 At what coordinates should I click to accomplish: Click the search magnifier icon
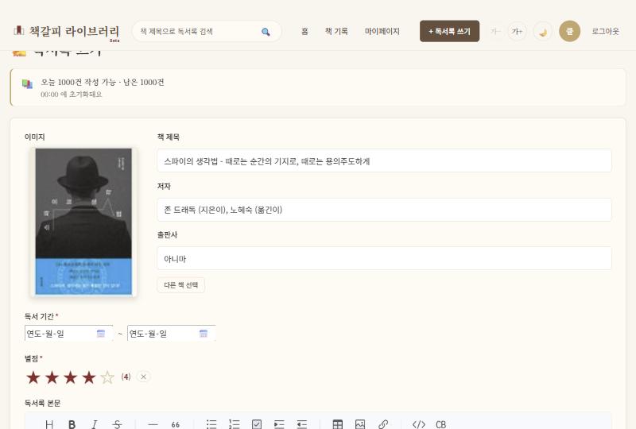tap(266, 32)
